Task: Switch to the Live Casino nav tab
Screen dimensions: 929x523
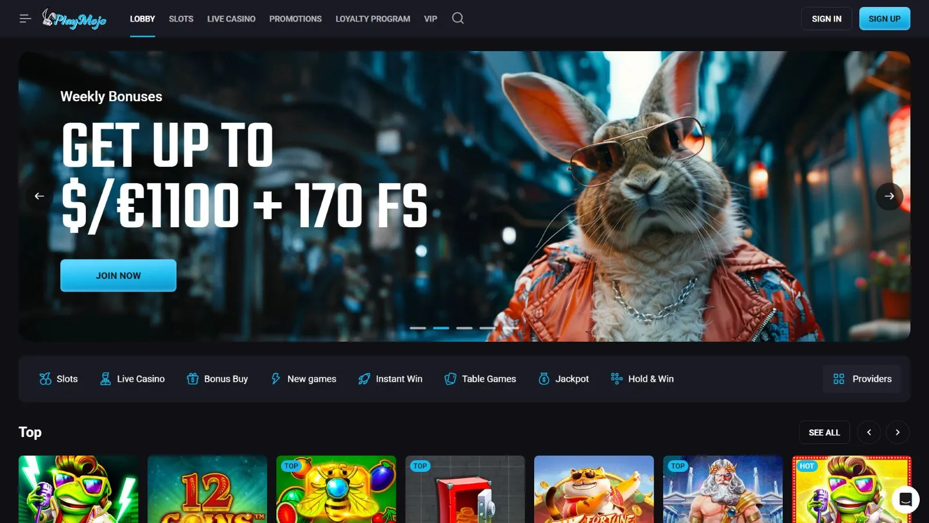Action: (231, 19)
